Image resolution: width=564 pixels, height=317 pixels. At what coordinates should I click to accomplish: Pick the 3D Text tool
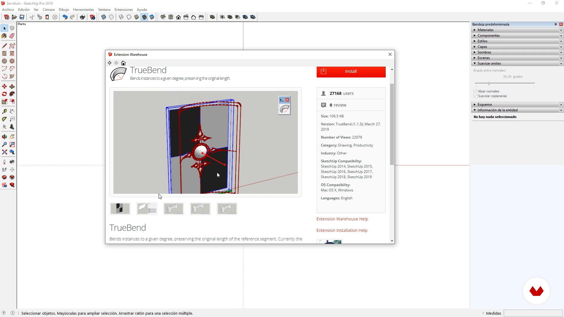point(12,127)
